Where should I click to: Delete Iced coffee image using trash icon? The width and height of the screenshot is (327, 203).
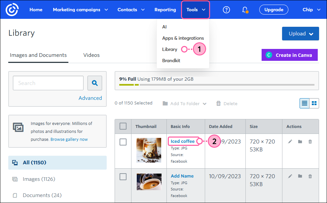310,142
